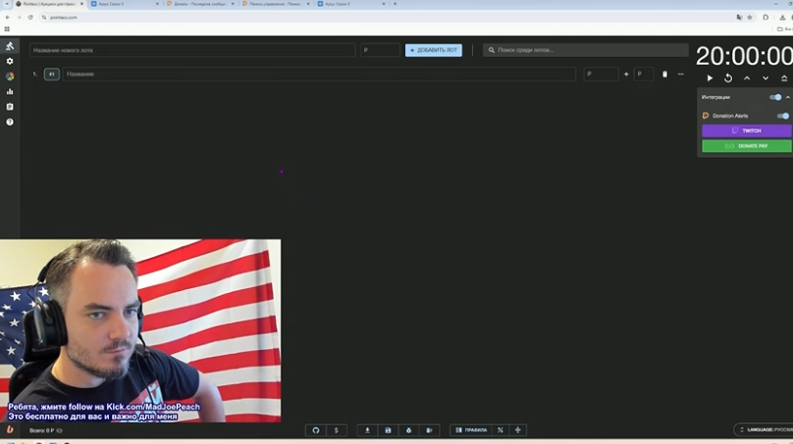The height and width of the screenshot is (444, 793).
Task: Click the four-arrow move icon in bottom toolbar
Action: (518, 430)
